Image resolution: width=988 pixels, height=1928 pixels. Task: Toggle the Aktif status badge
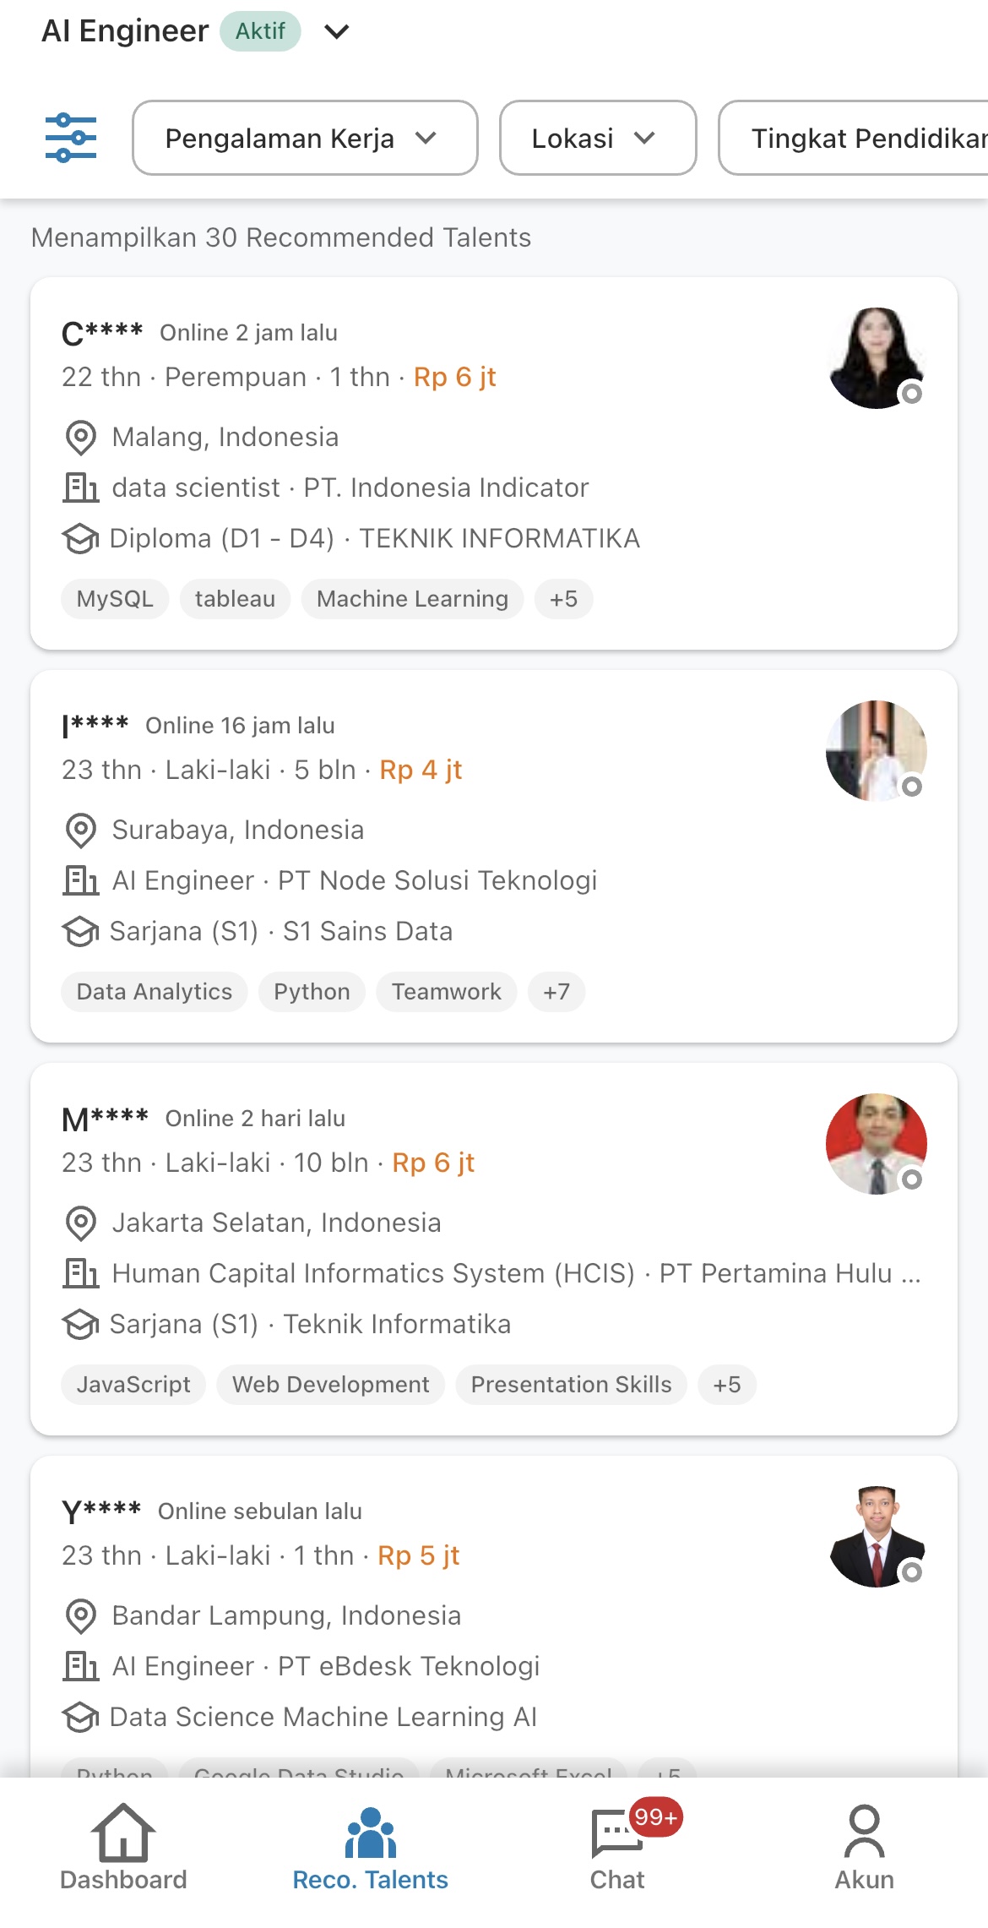(261, 31)
